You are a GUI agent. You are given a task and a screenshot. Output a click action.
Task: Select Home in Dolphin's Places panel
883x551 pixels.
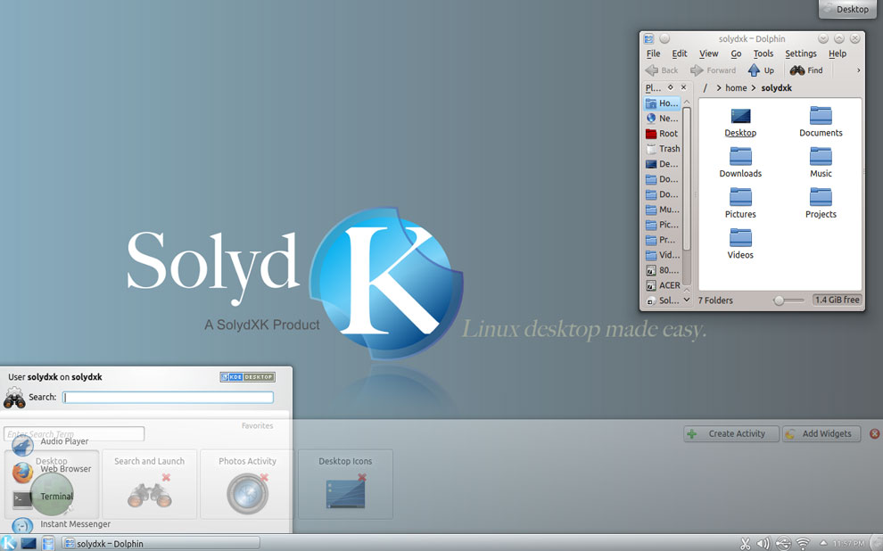pos(662,103)
